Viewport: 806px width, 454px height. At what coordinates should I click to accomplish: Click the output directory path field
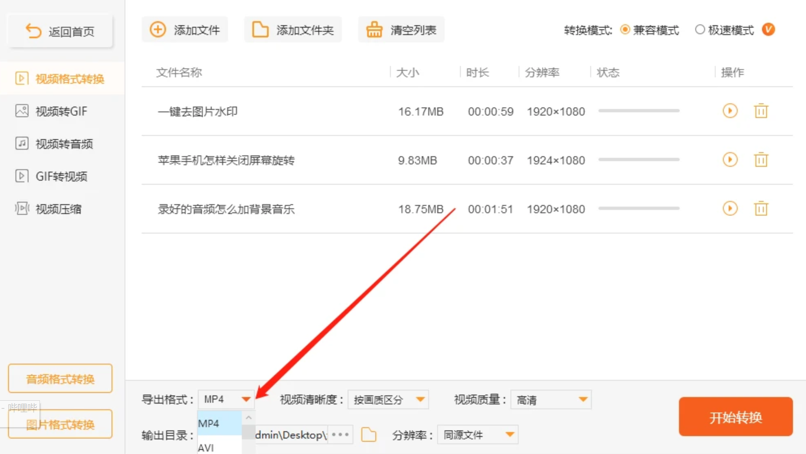[291, 435]
